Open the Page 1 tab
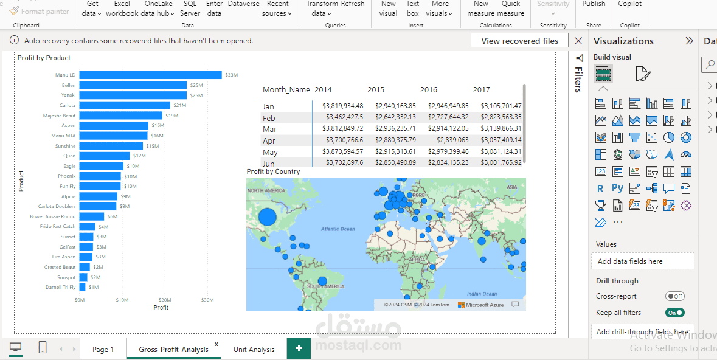 point(103,350)
